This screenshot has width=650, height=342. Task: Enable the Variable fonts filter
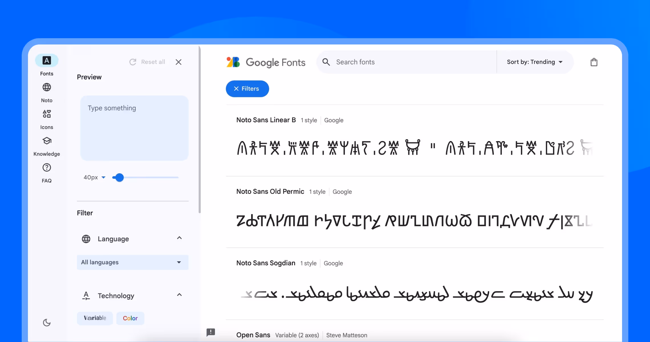coord(95,318)
